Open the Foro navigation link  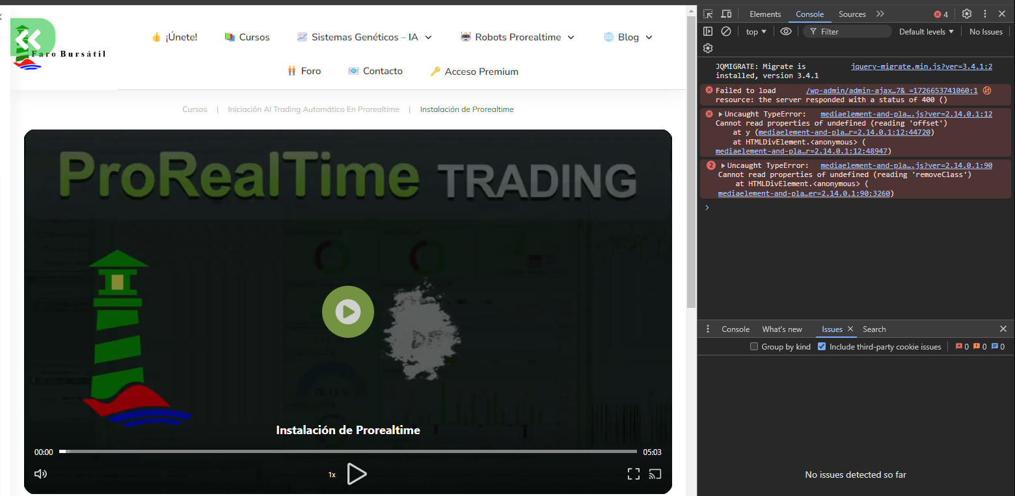pos(304,71)
